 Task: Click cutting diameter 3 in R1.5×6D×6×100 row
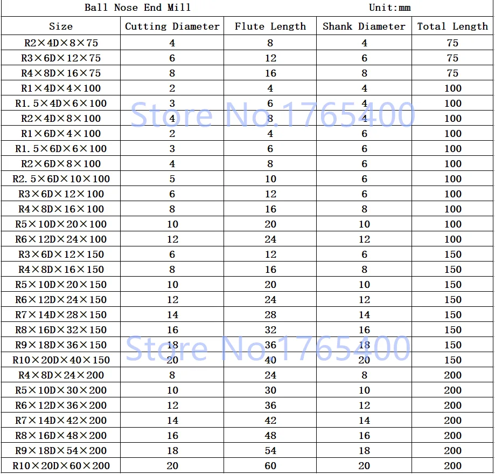coord(172,148)
